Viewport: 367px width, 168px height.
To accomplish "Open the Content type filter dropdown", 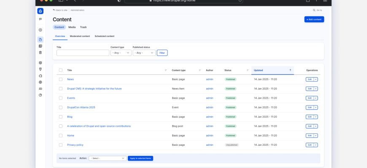I will click(121, 53).
